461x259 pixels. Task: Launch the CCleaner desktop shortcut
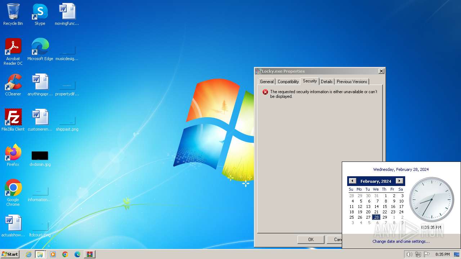13,85
